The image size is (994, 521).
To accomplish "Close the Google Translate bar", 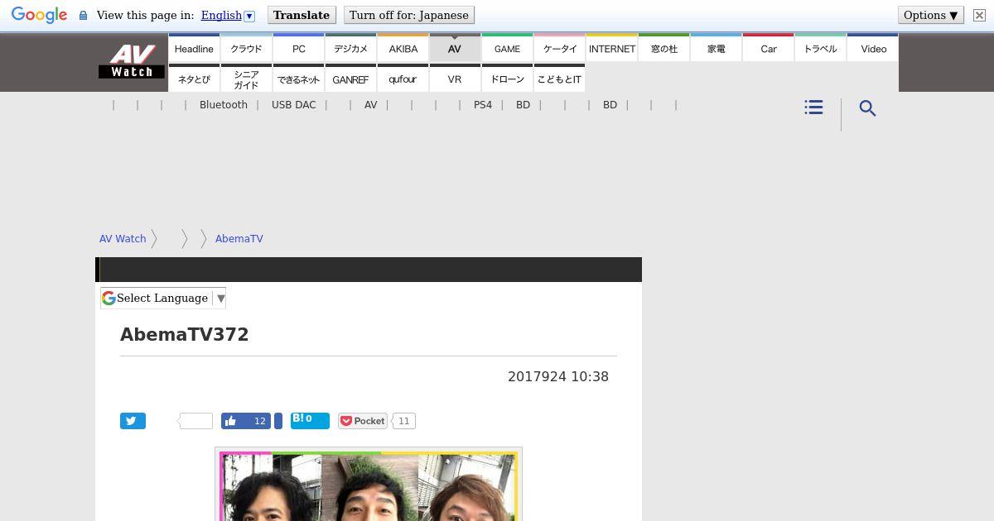I will [979, 15].
